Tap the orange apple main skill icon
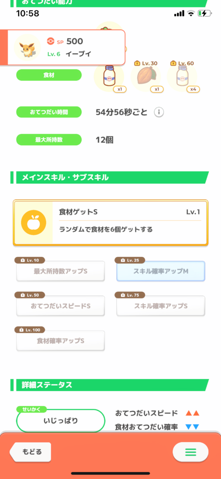This screenshot has width=221, height=479. coord(34,223)
